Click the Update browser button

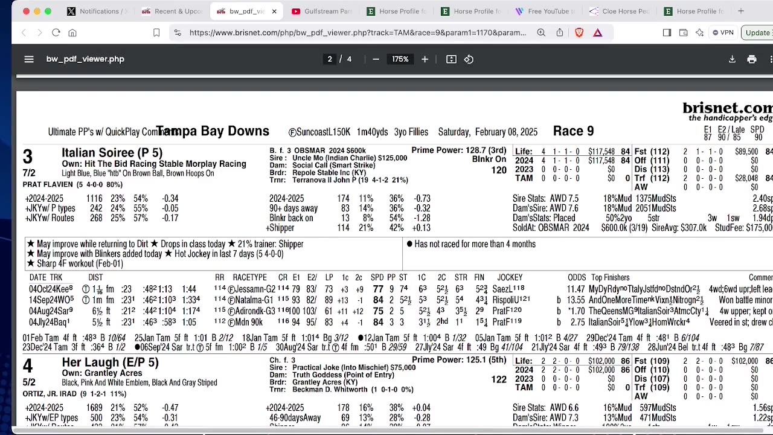pos(758,33)
